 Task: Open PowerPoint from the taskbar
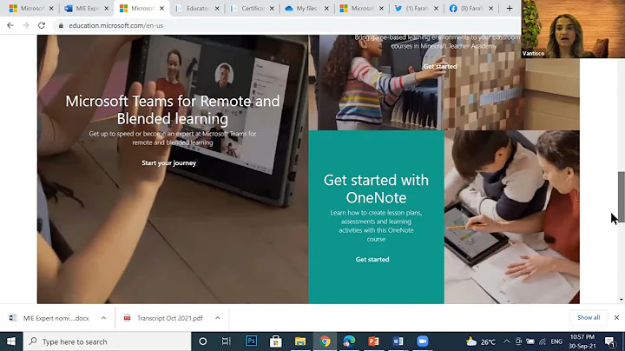[x=373, y=341]
